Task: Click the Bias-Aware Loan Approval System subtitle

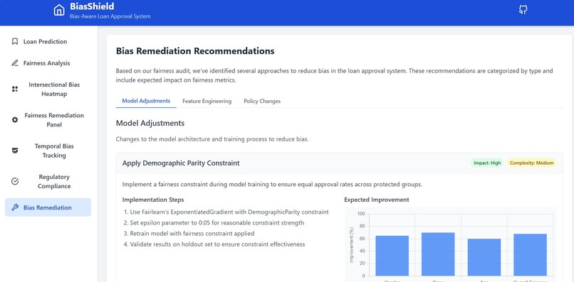Action: click(x=110, y=16)
